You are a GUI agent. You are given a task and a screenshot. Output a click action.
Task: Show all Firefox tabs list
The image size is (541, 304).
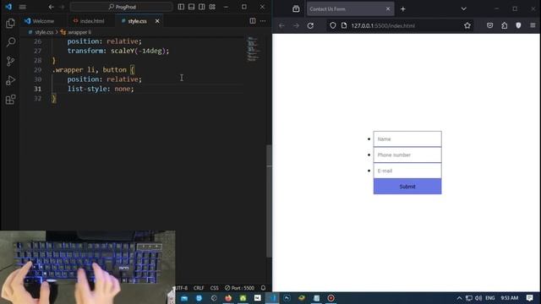[464, 8]
